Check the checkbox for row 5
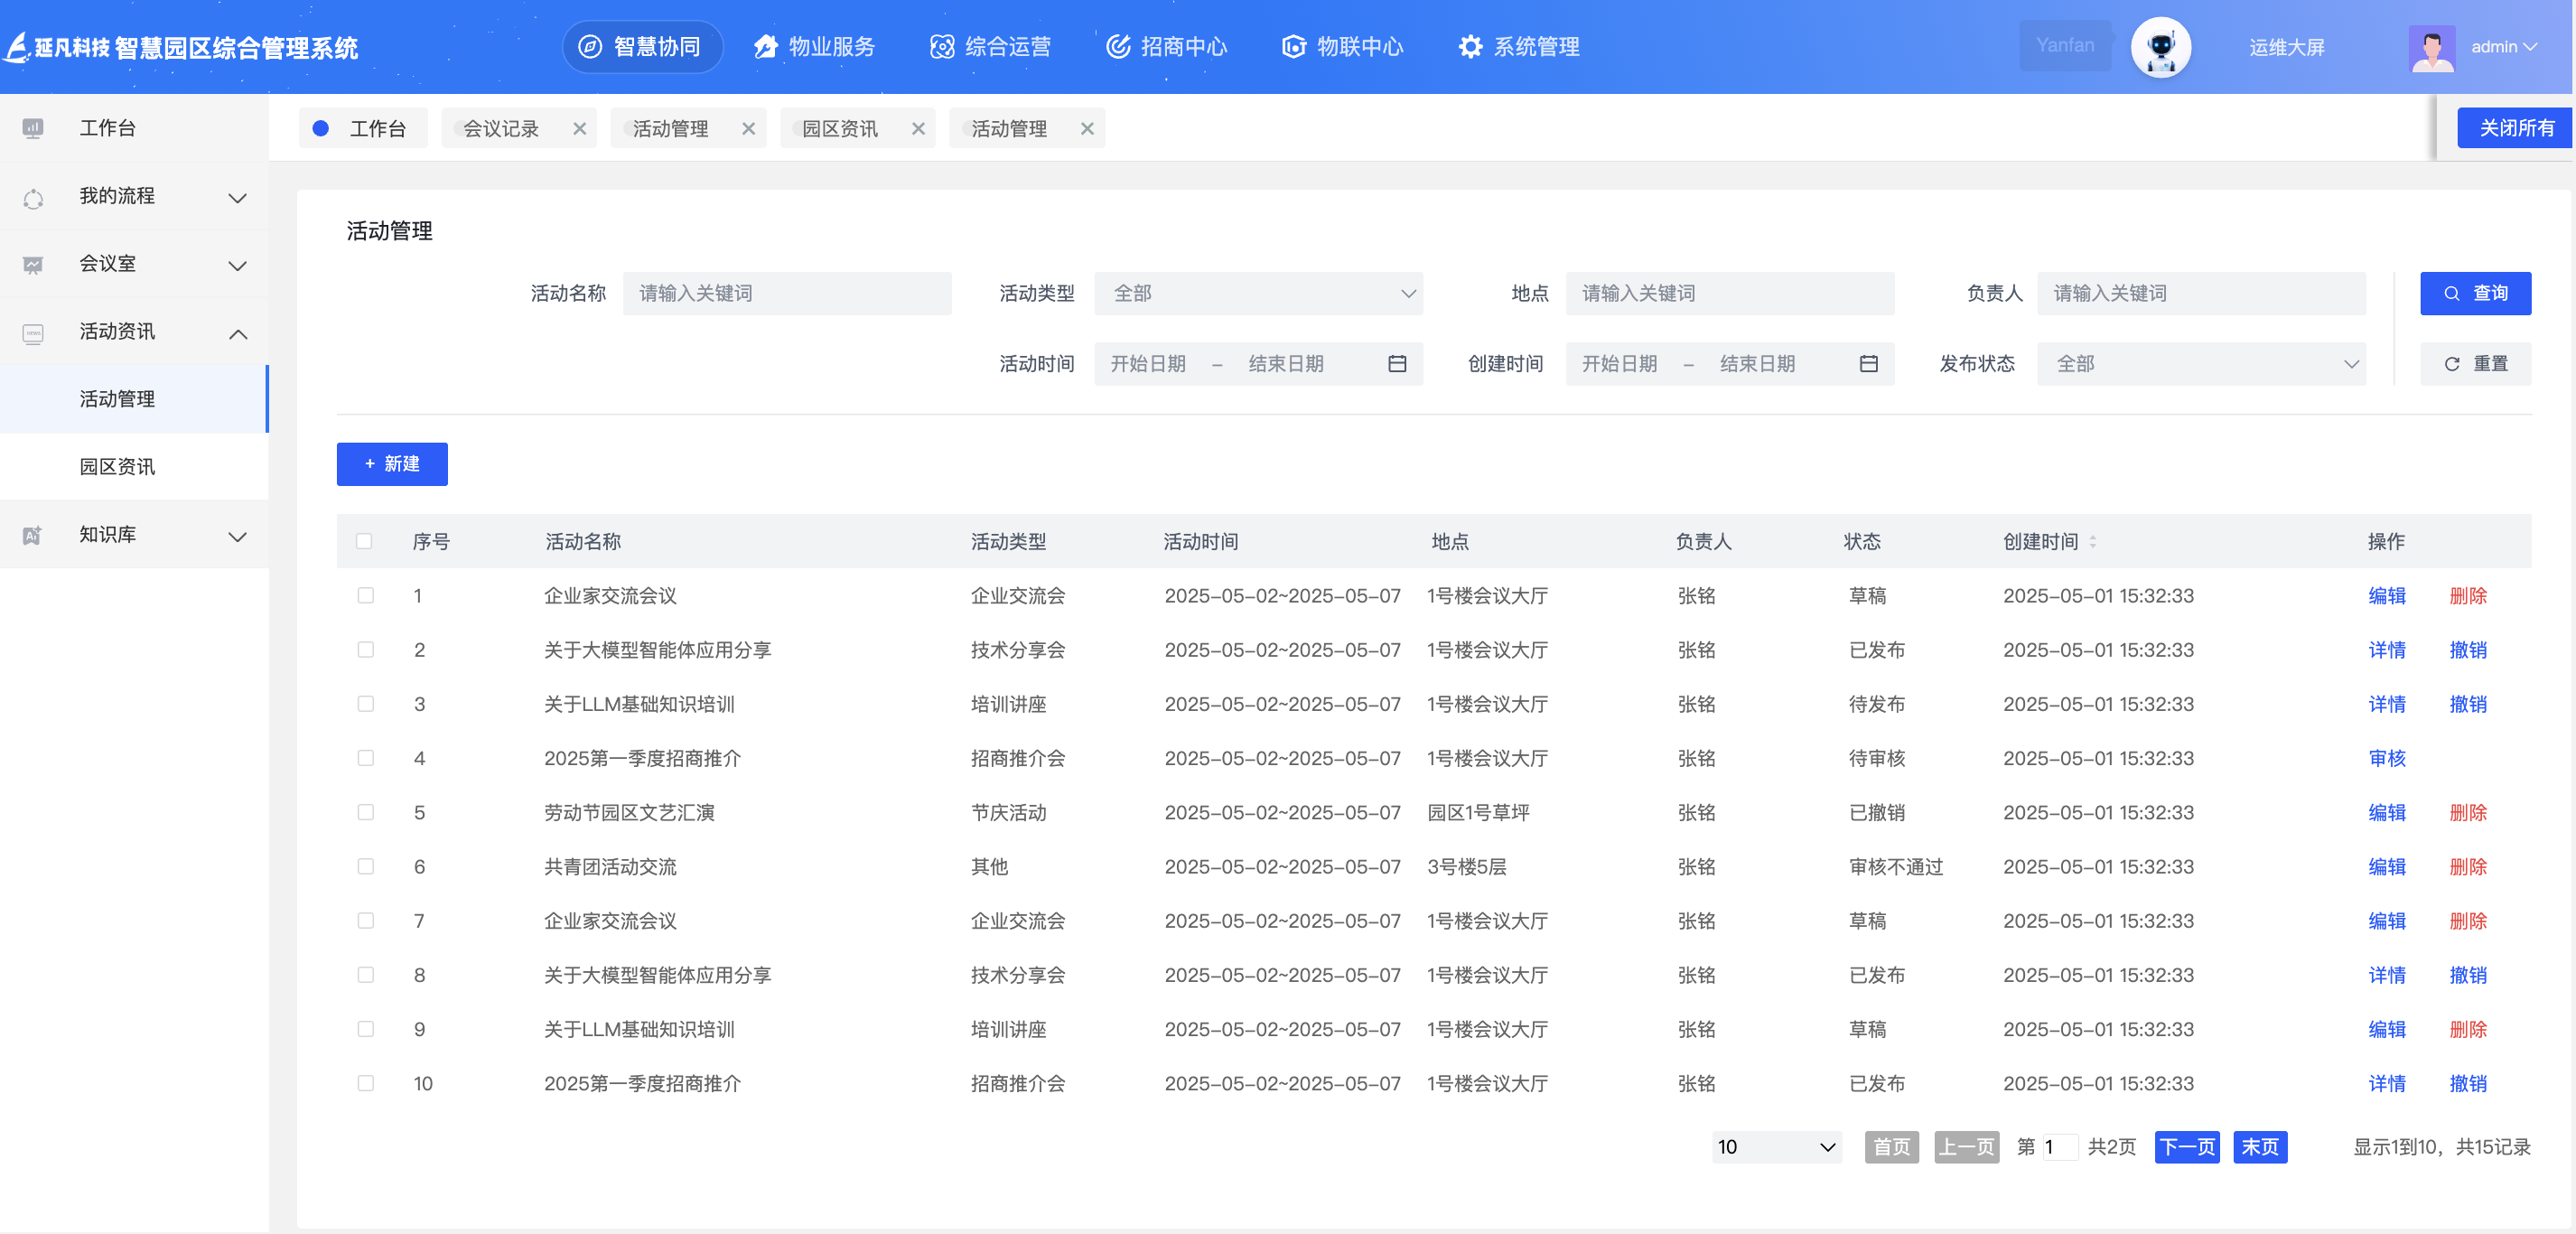Viewport: 2576px width, 1234px height. pyautogui.click(x=366, y=813)
